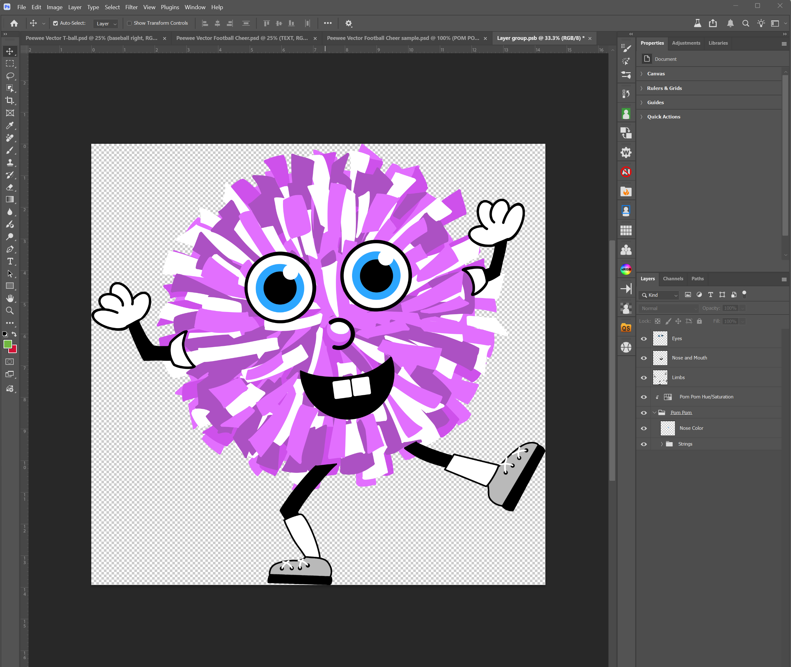Toggle the Auto-Select checkbox

coord(55,23)
